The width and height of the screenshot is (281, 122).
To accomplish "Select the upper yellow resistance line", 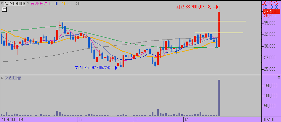I will pos(153,21).
